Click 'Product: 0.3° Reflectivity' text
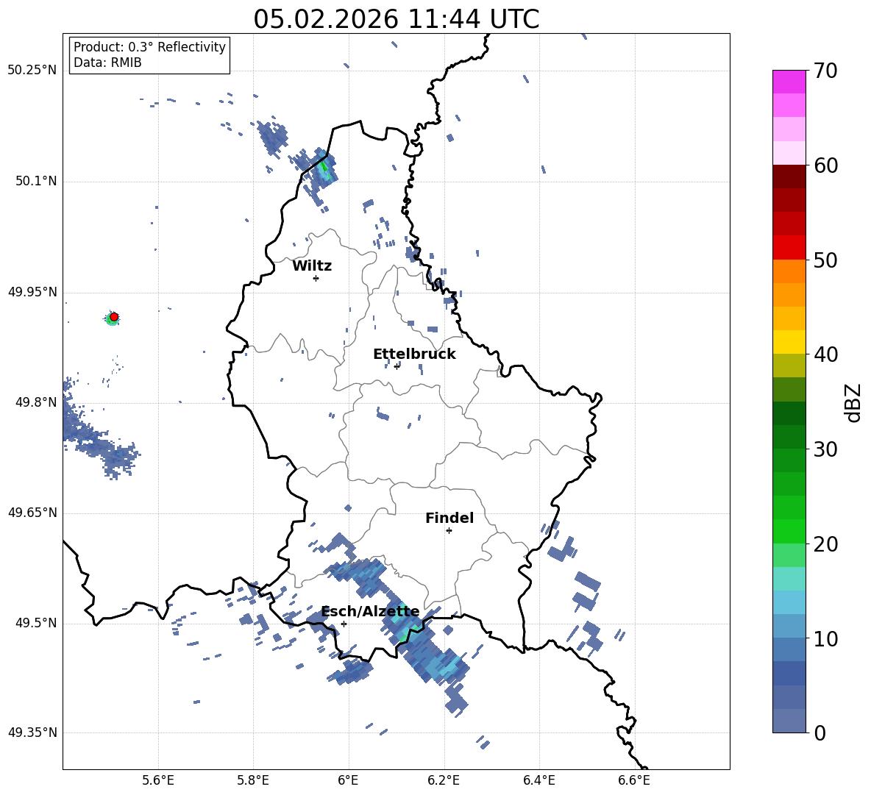Image resolution: width=871 pixels, height=795 pixels. 149,47
